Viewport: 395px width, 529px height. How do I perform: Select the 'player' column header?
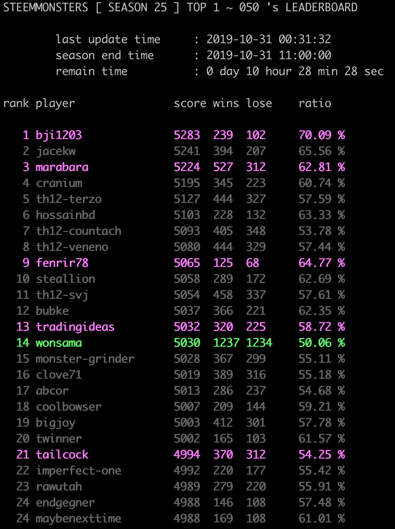(x=55, y=103)
